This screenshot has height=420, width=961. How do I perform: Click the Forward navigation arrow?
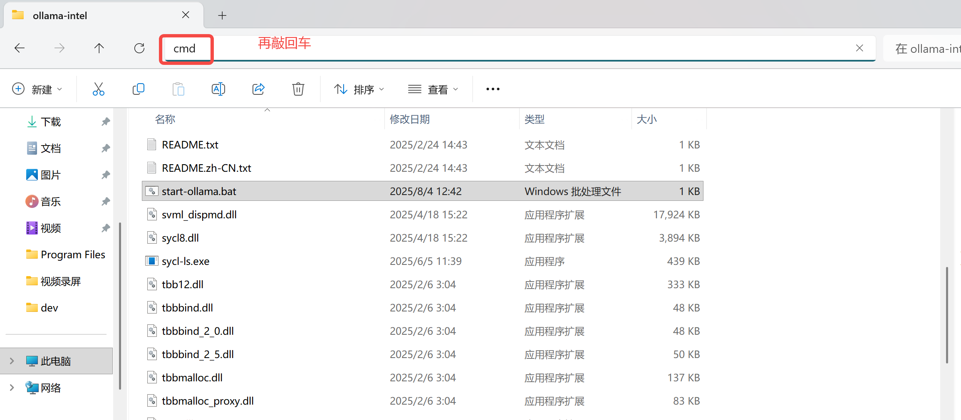(59, 48)
